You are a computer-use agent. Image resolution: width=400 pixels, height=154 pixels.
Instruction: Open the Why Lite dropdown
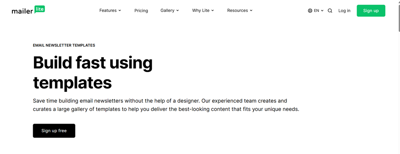[x=203, y=11]
